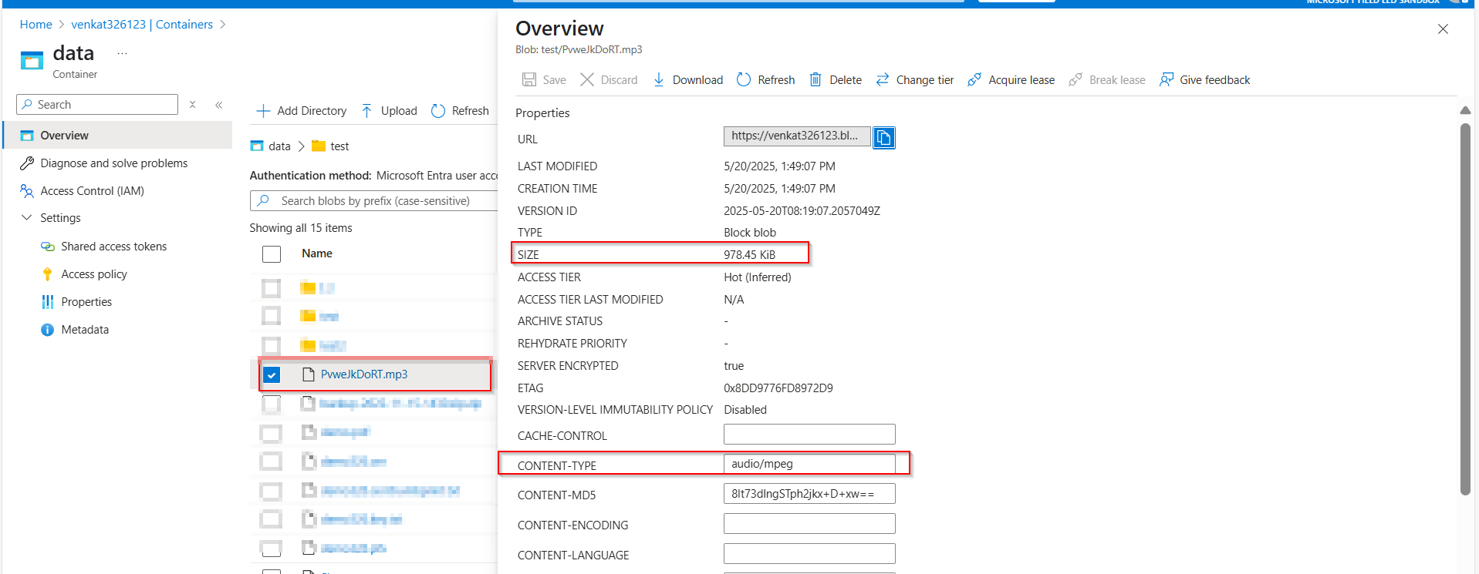Click the data container icon in breadcrumb path
Image resolution: width=1479 pixels, height=574 pixels.
click(x=257, y=146)
